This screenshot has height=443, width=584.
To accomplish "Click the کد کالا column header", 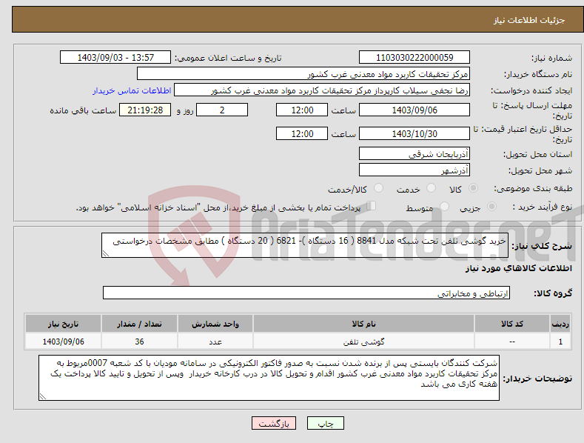I will click(x=511, y=324).
